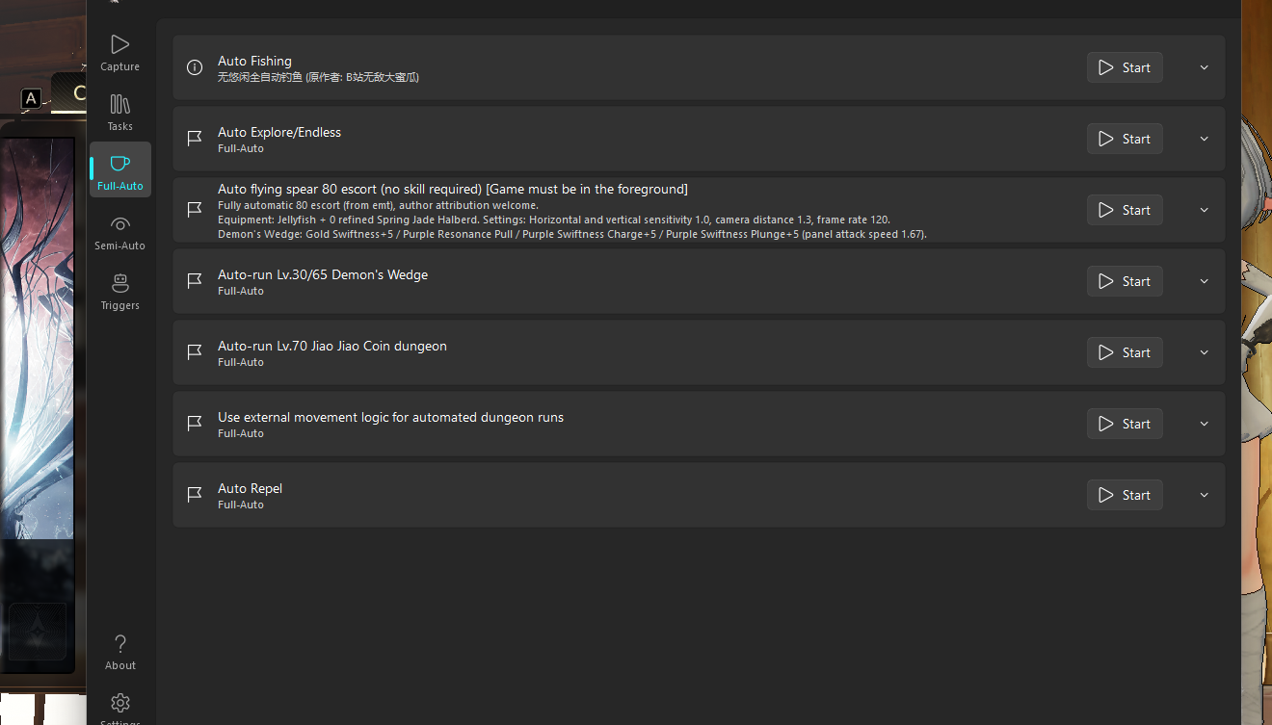Click the Auto Fishing title text
The image size is (1272, 725).
254,61
